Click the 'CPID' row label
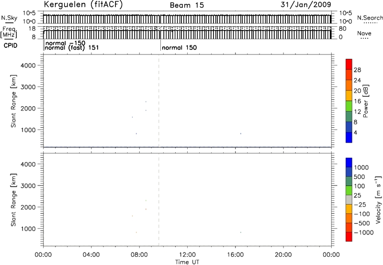 11,45
